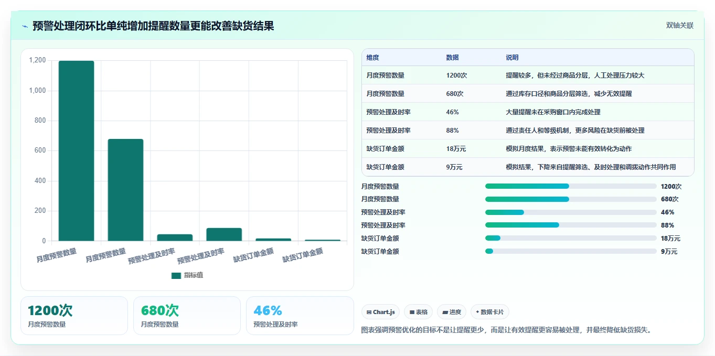Click the y-axis label 1,200
This screenshot has width=715, height=356.
point(37,60)
